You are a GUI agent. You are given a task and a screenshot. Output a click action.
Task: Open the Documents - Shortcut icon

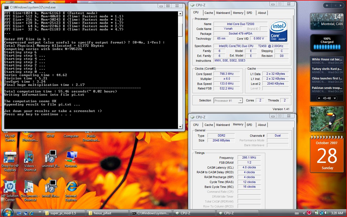point(30,191)
